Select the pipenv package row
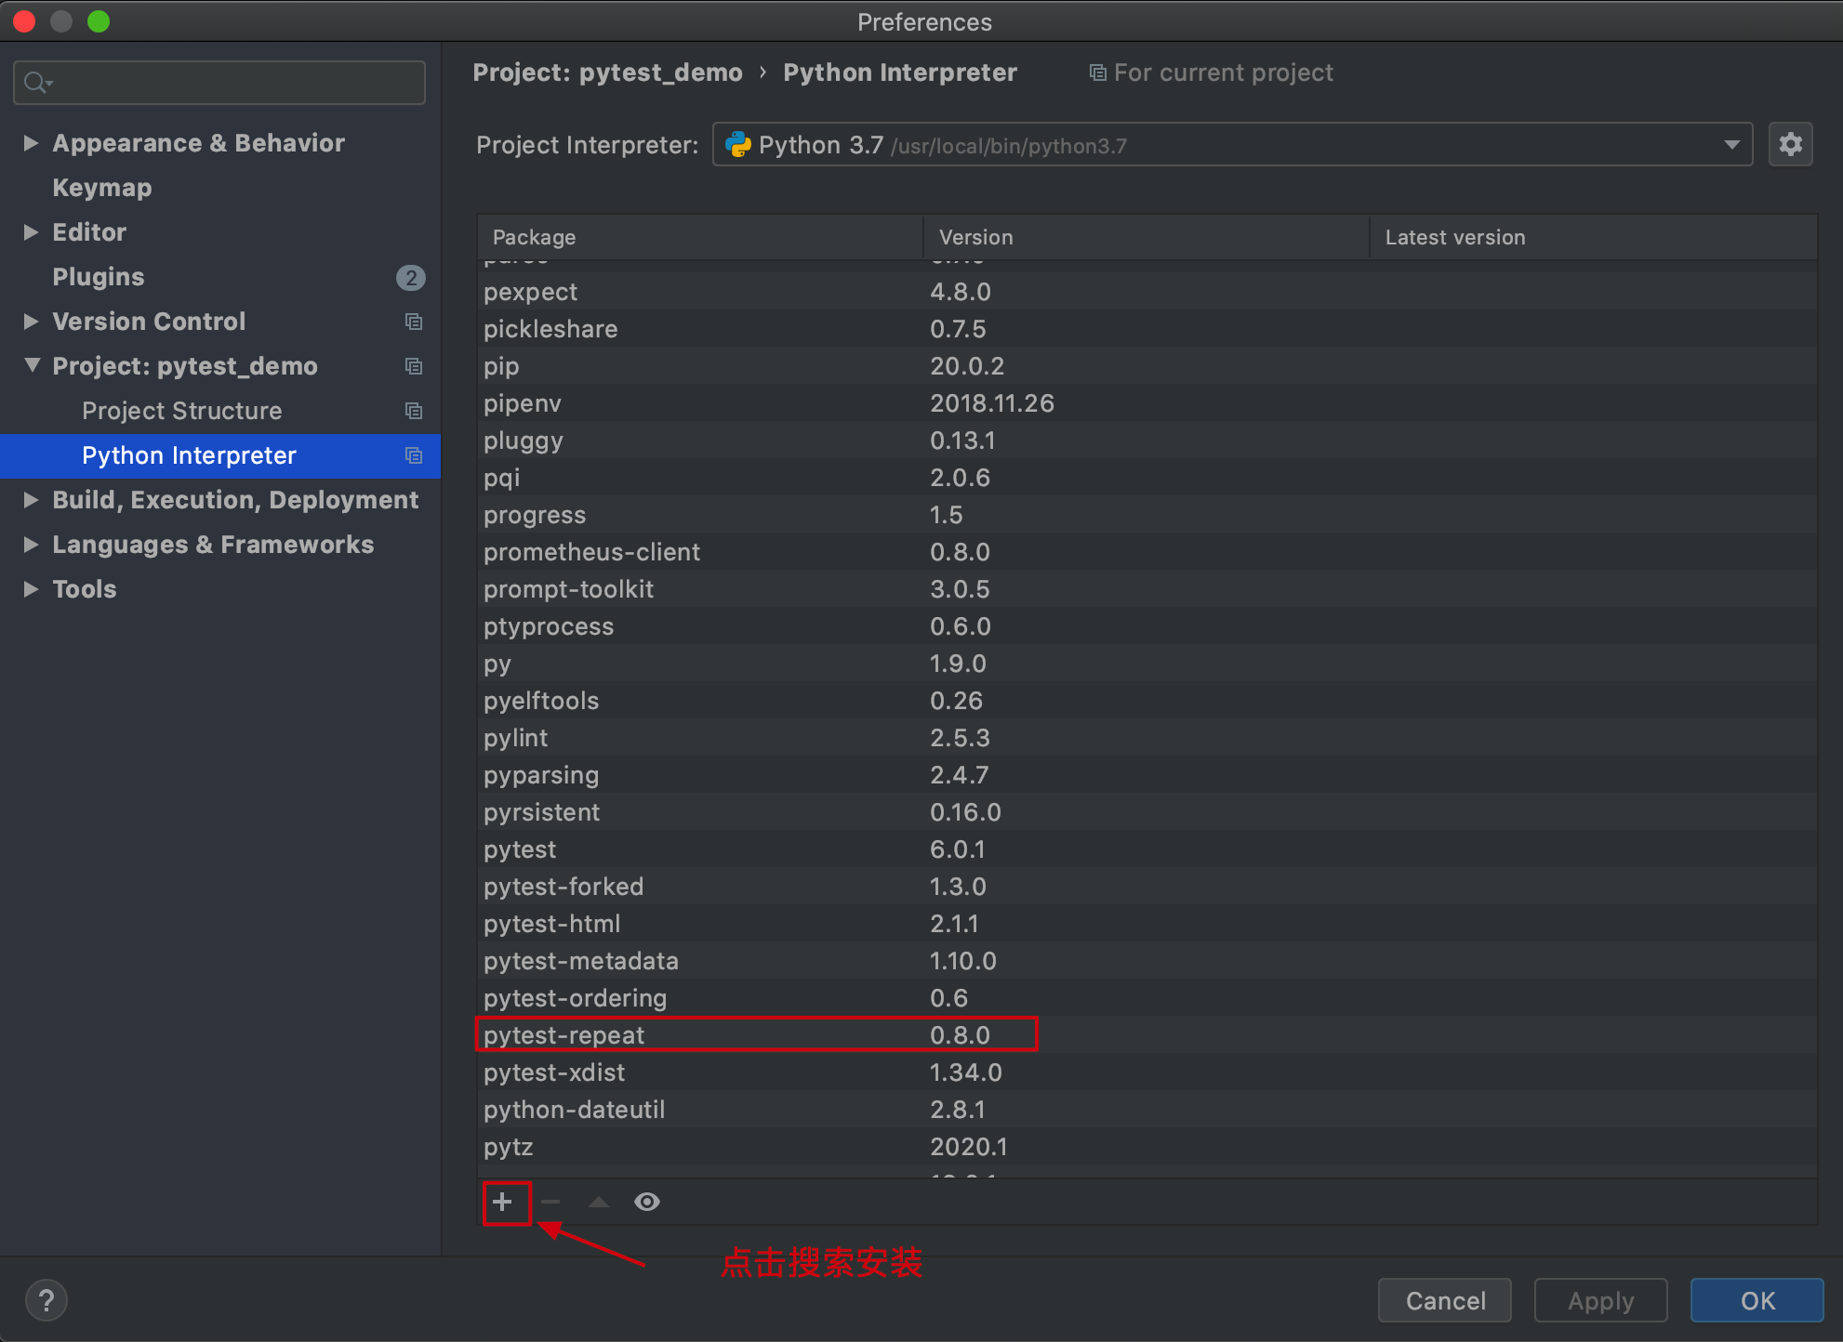The width and height of the screenshot is (1843, 1342). point(1147,403)
